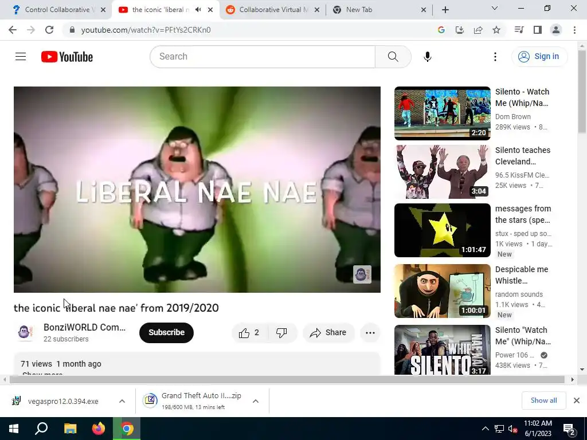The width and height of the screenshot is (587, 440).
Task: Mute the audio indicator on the YouTube tab
Action: pyautogui.click(x=198, y=10)
